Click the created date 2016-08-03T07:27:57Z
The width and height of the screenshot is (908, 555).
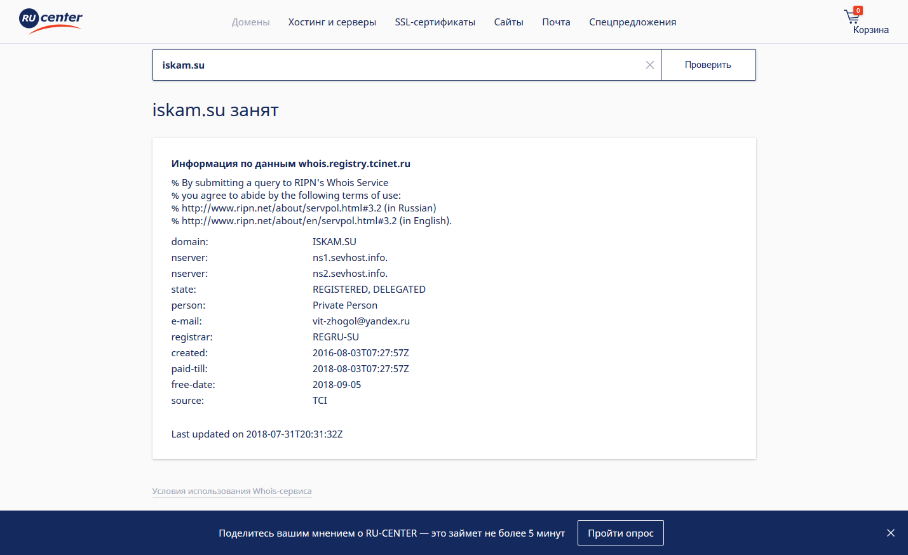click(361, 353)
